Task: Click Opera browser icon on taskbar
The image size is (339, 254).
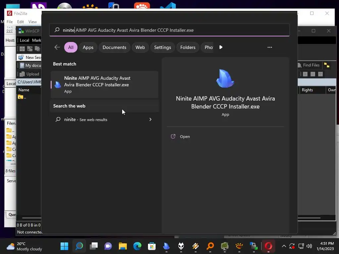Action: tap(268, 246)
